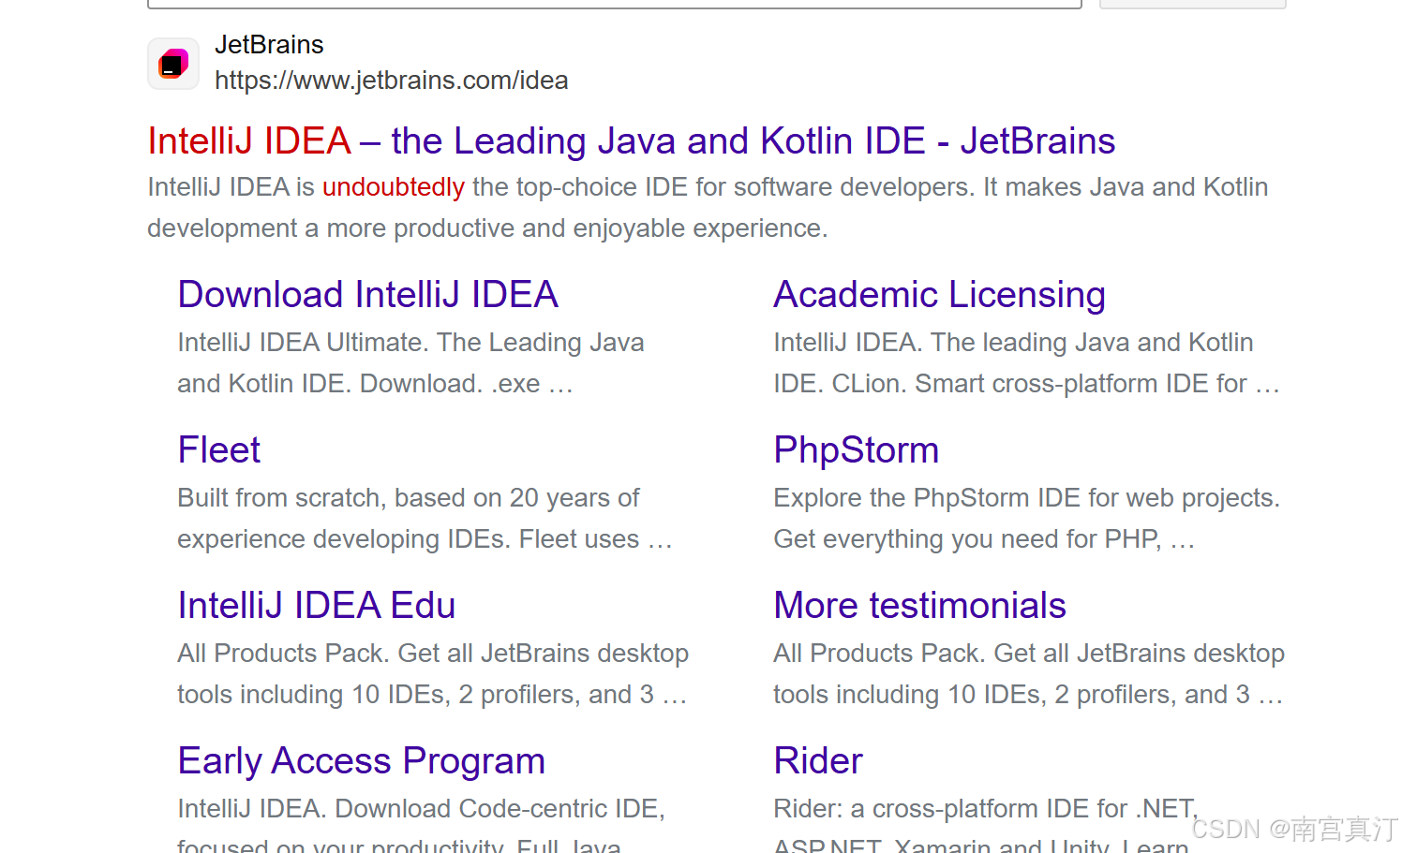Screen dimensions: 1402x853
Task: Go to the Rider sitelink
Action: 817,761
